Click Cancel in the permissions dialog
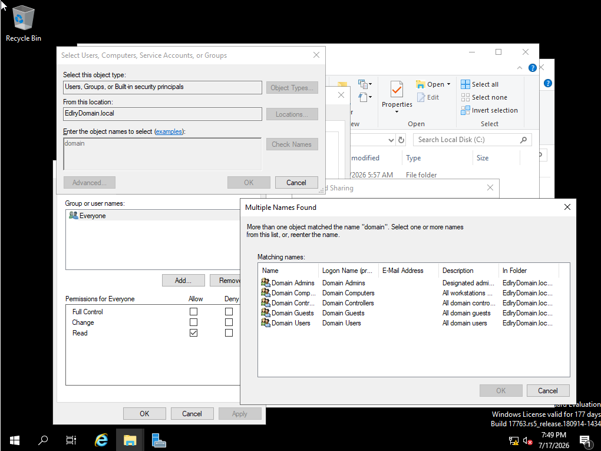Image resolution: width=601 pixels, height=451 pixels. coord(192,414)
